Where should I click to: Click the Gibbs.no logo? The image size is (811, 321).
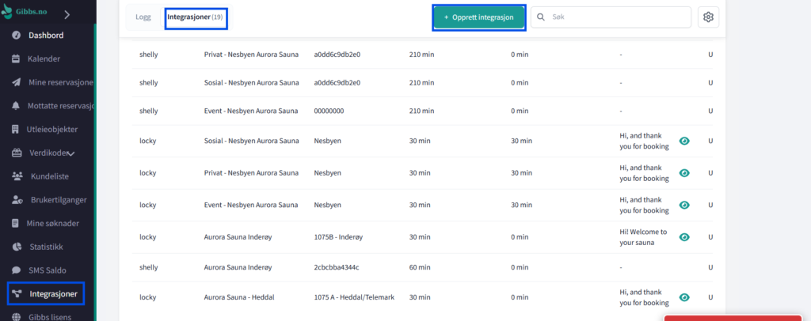[x=25, y=12]
